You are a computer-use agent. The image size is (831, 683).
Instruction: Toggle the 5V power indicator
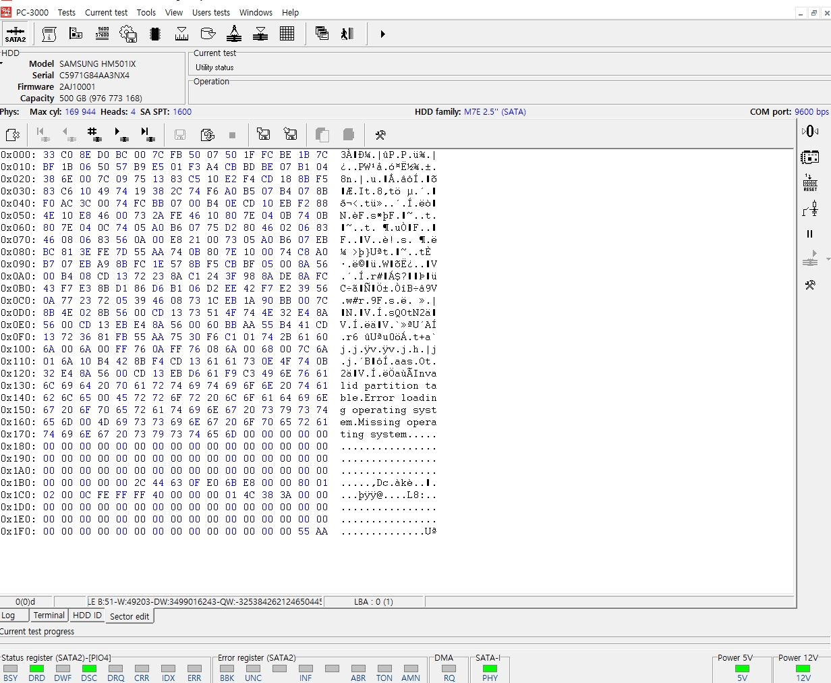tap(742, 669)
